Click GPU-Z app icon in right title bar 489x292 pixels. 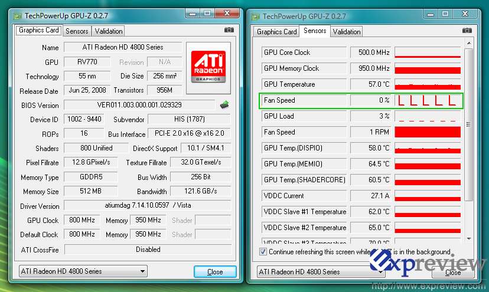click(256, 16)
